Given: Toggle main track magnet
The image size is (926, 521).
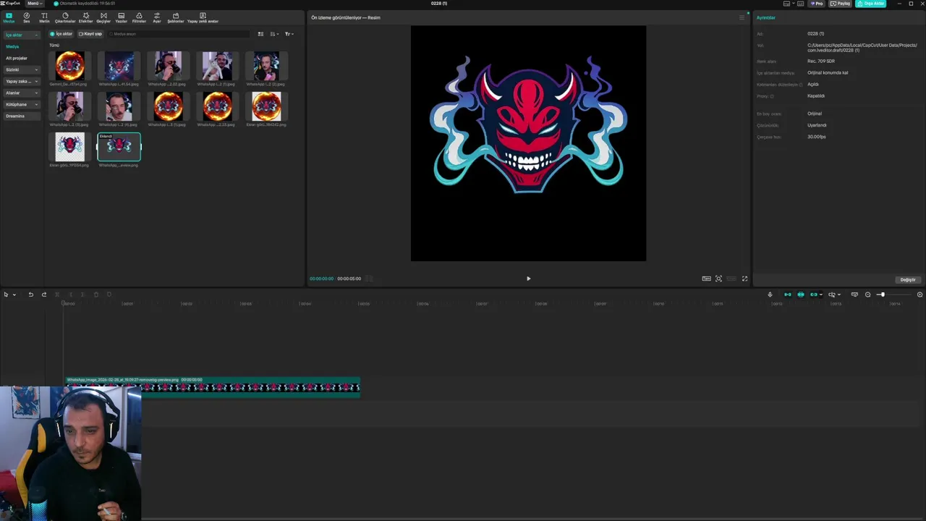Looking at the screenshot, I should 787,295.
